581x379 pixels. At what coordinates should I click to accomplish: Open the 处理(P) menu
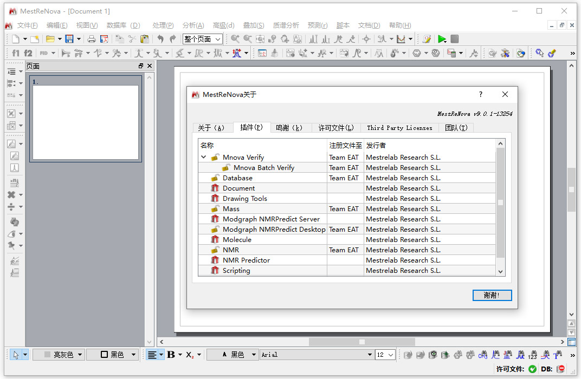click(x=163, y=25)
